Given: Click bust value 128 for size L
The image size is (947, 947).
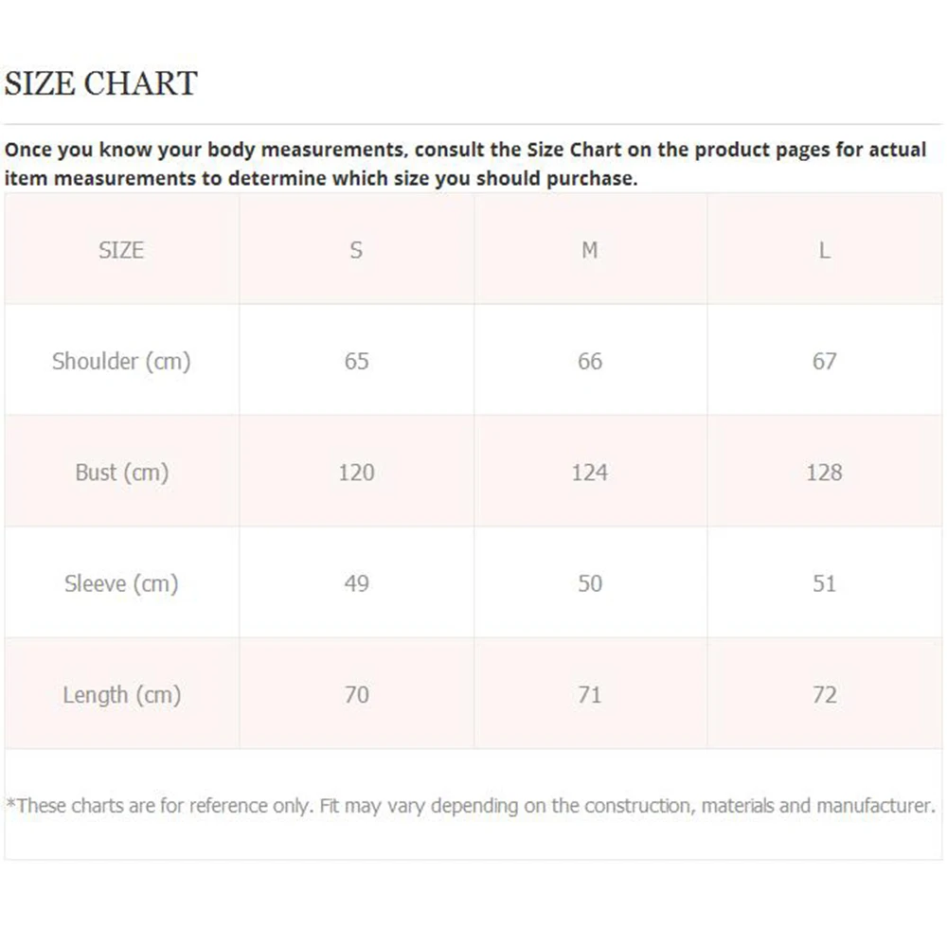Looking at the screenshot, I should coord(825,472).
